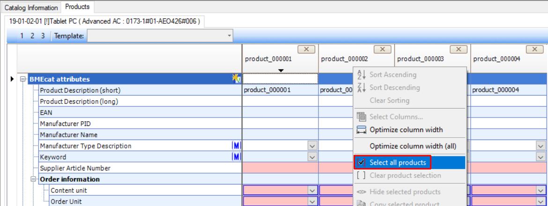Close the product_000004 column using X
Screen dimensions: 548x206
coord(534,49)
